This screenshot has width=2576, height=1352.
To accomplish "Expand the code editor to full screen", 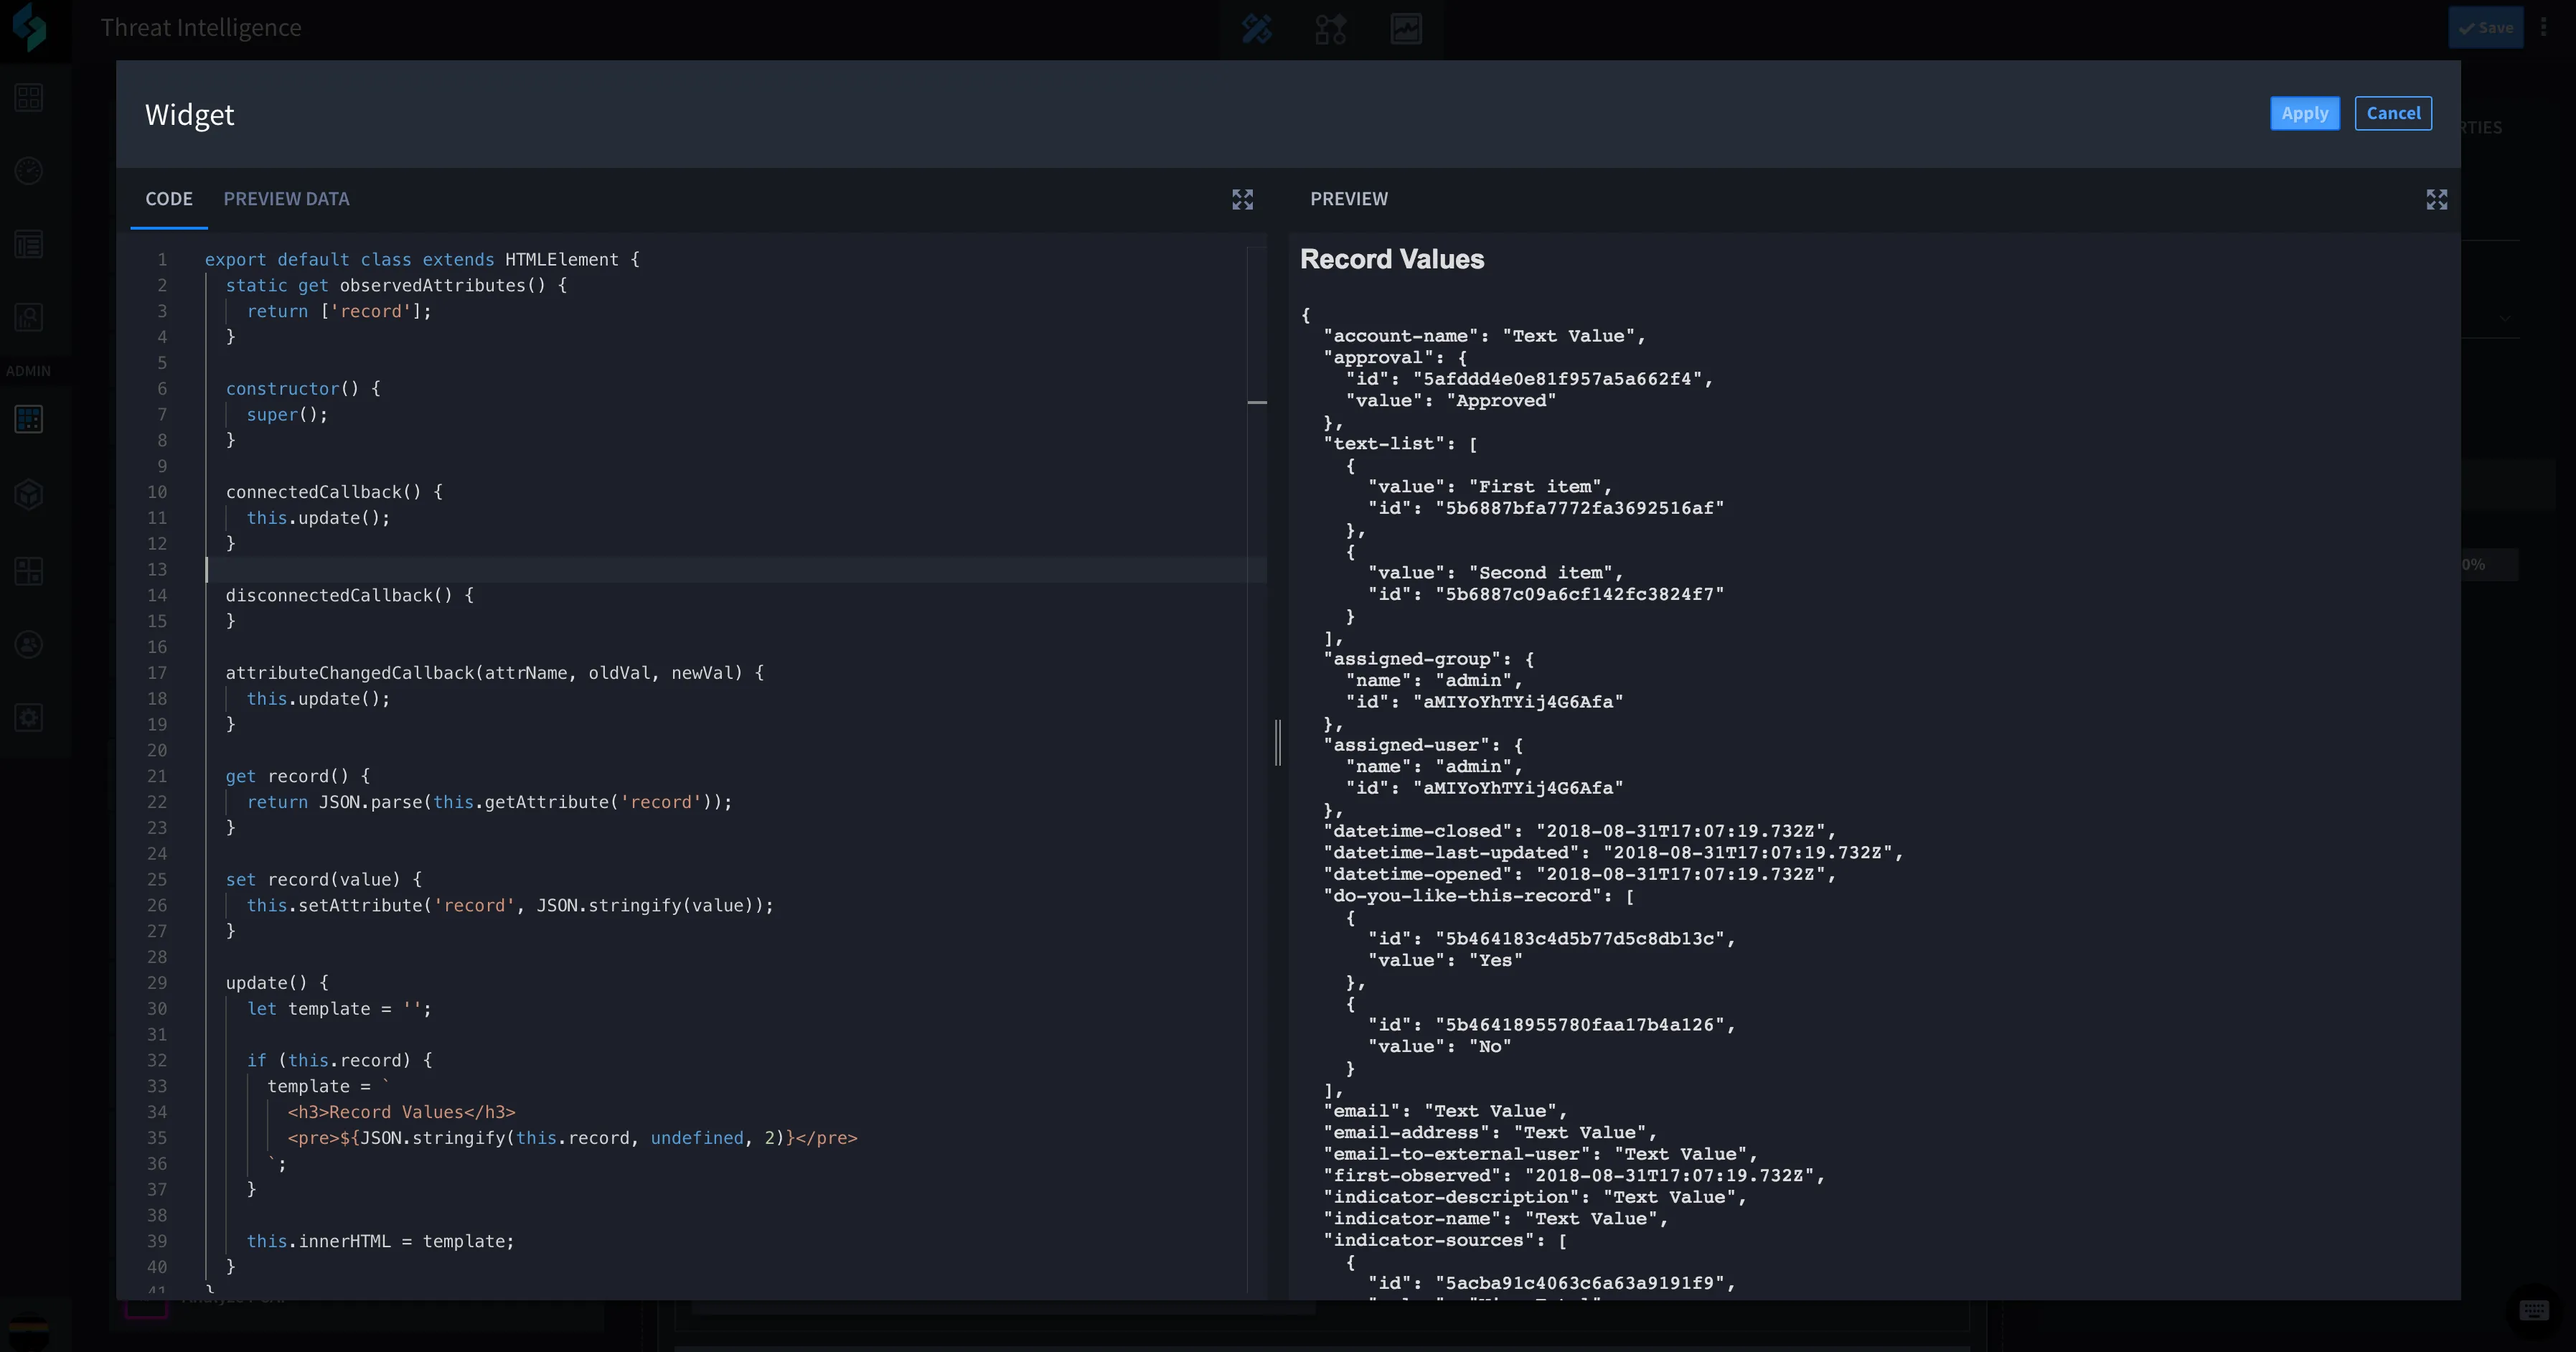I will pyautogui.click(x=1242, y=199).
